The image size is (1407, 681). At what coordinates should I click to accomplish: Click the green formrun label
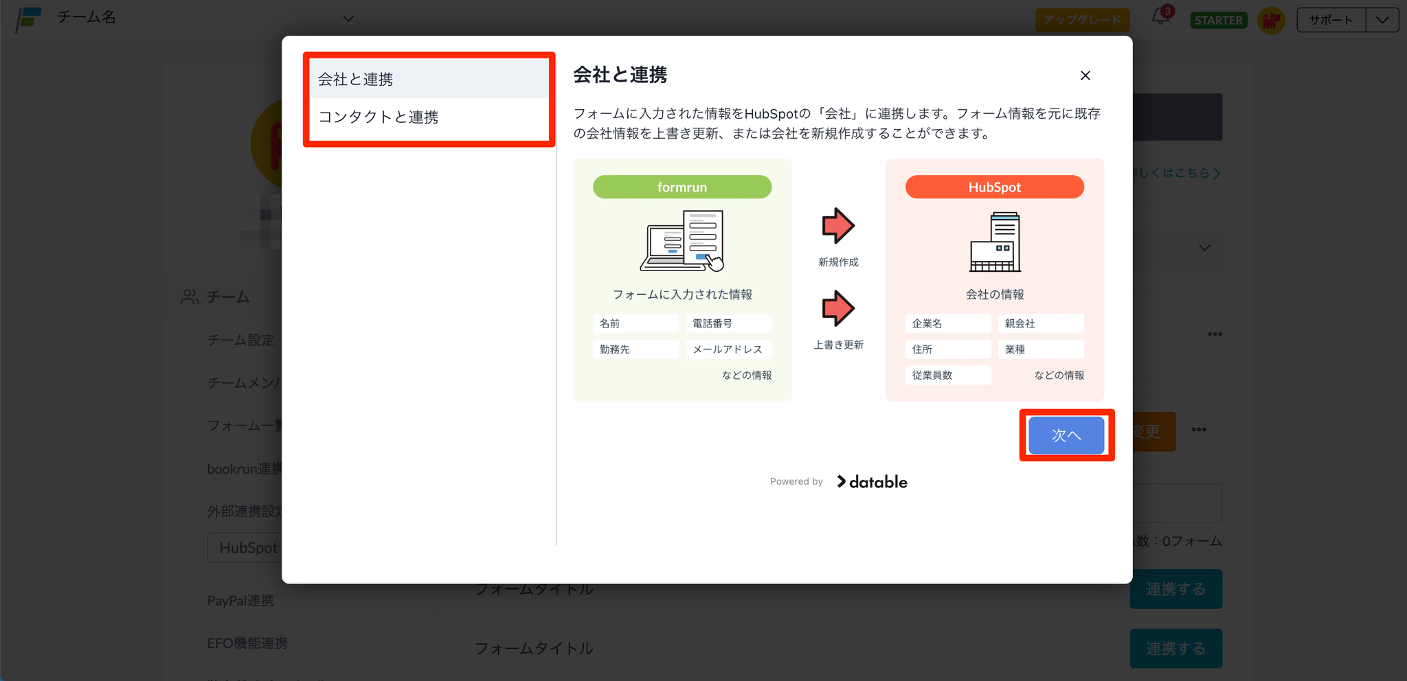682,187
